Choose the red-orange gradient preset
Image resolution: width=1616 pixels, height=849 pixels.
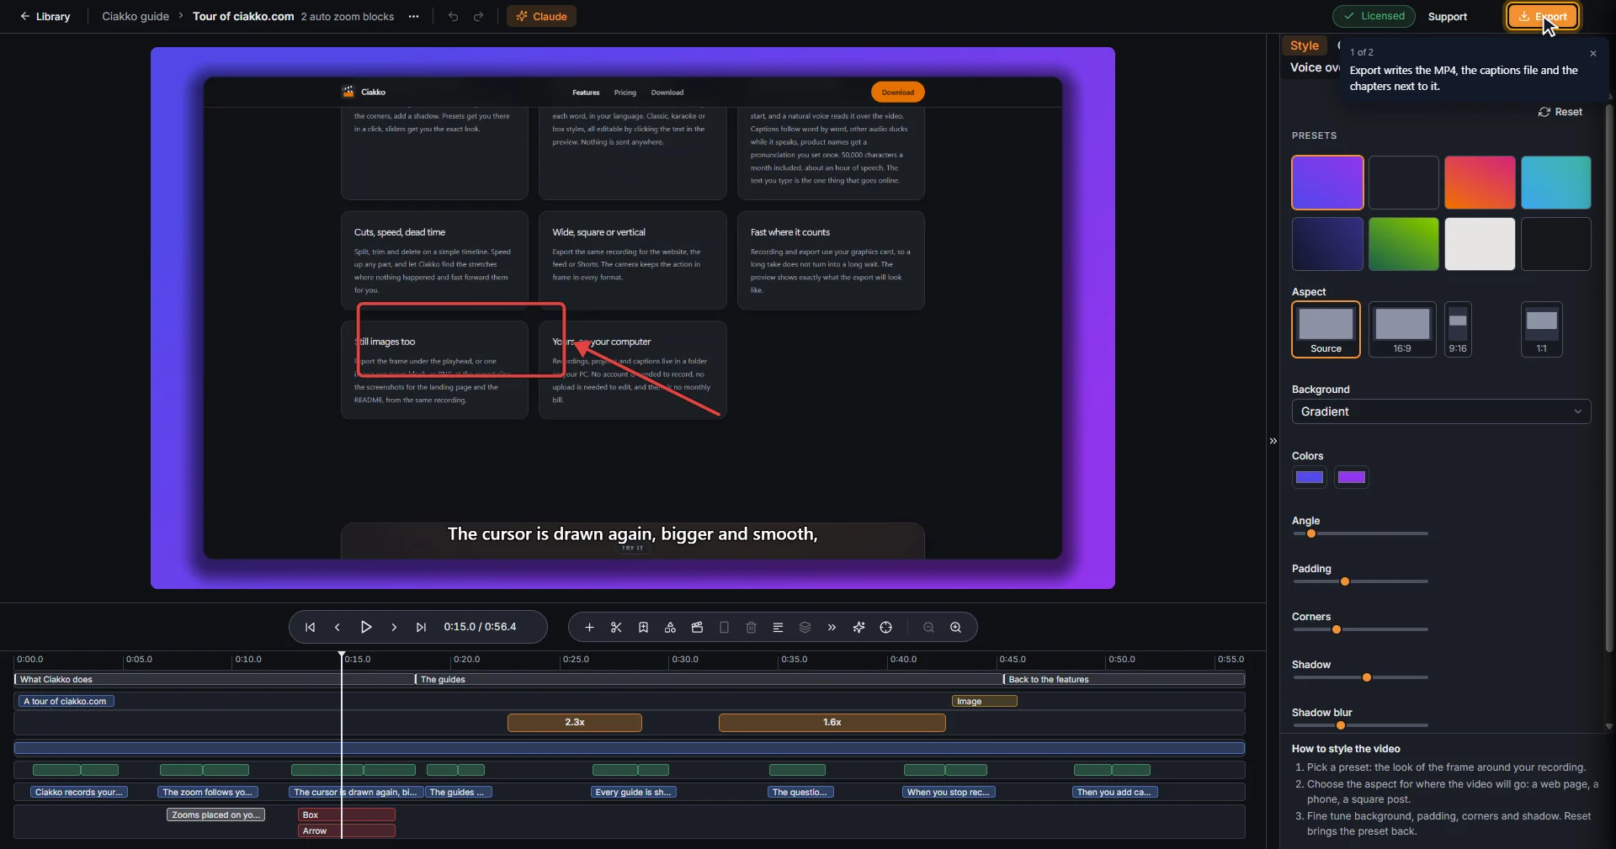(x=1480, y=183)
